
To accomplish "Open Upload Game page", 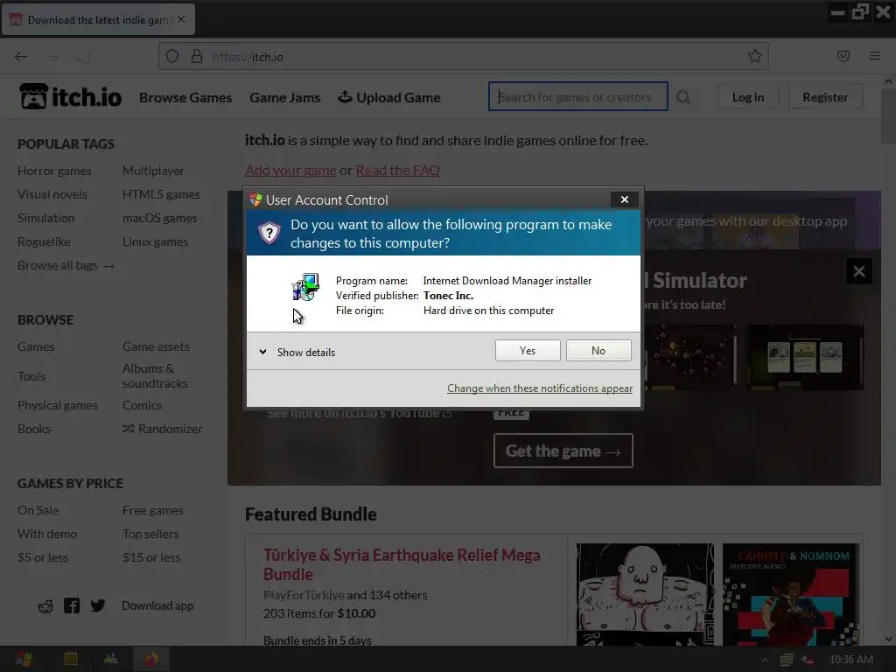I will tap(389, 98).
